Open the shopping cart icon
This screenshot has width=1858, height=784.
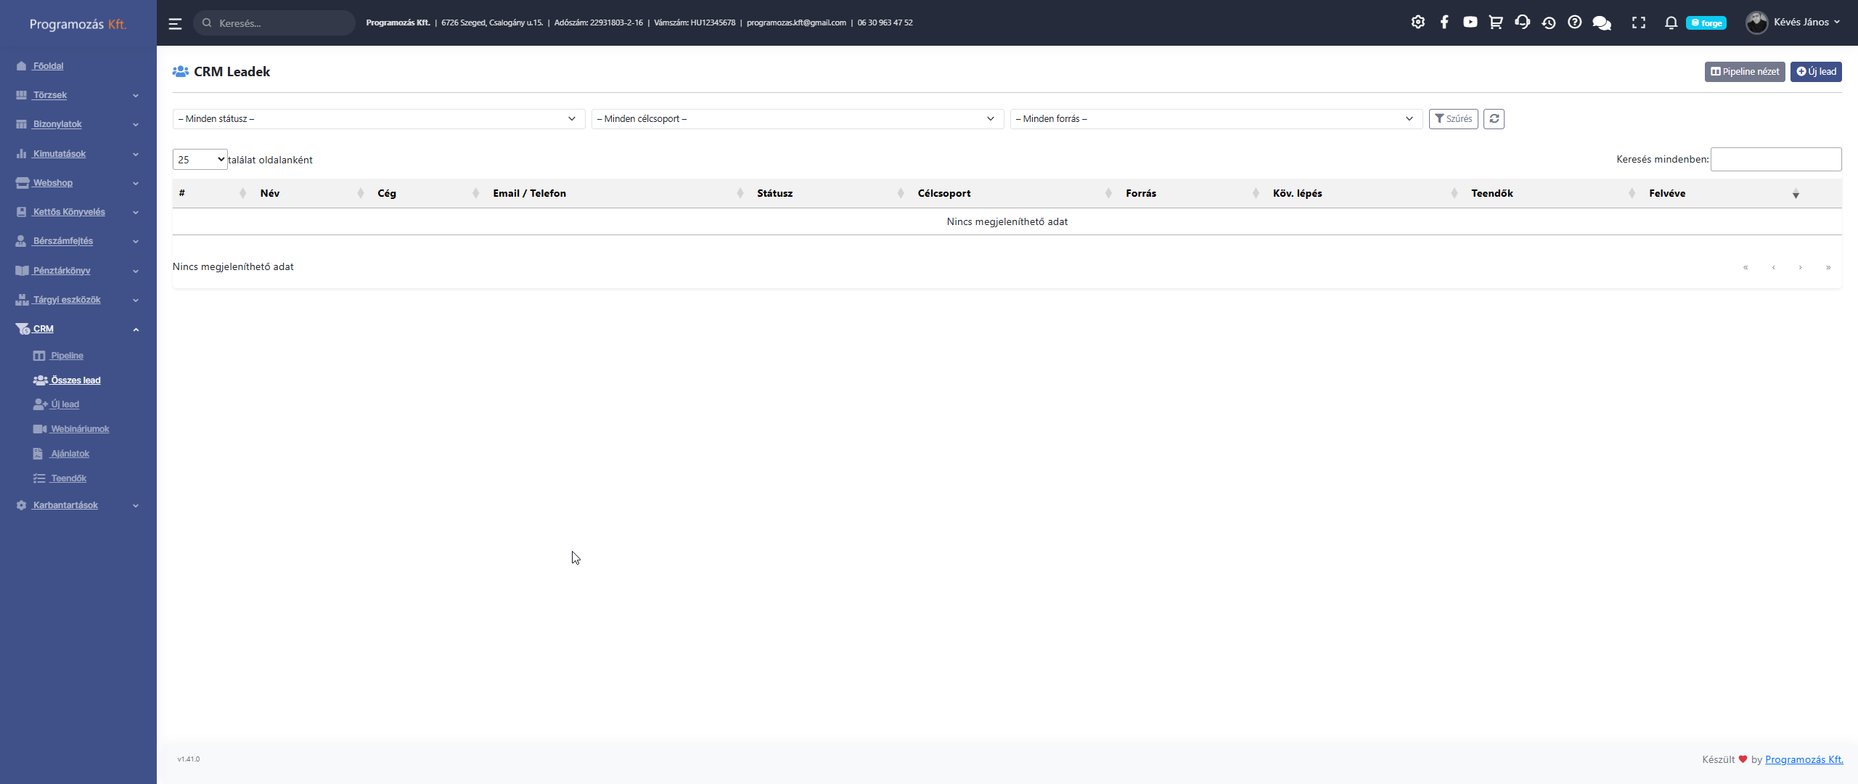[1496, 23]
